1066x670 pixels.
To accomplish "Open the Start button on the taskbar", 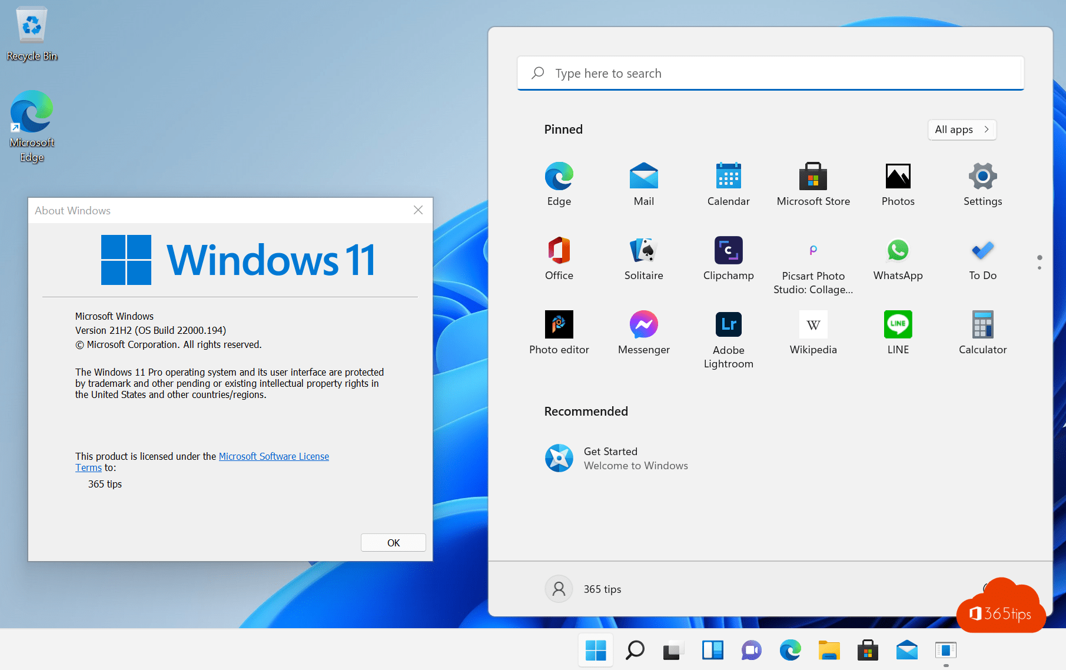I will [x=595, y=650].
